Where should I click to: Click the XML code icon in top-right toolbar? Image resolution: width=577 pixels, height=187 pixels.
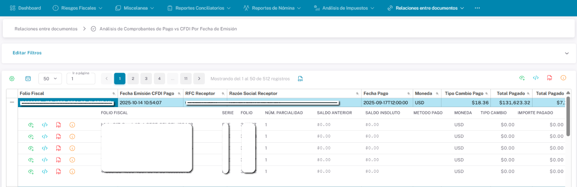(536, 78)
